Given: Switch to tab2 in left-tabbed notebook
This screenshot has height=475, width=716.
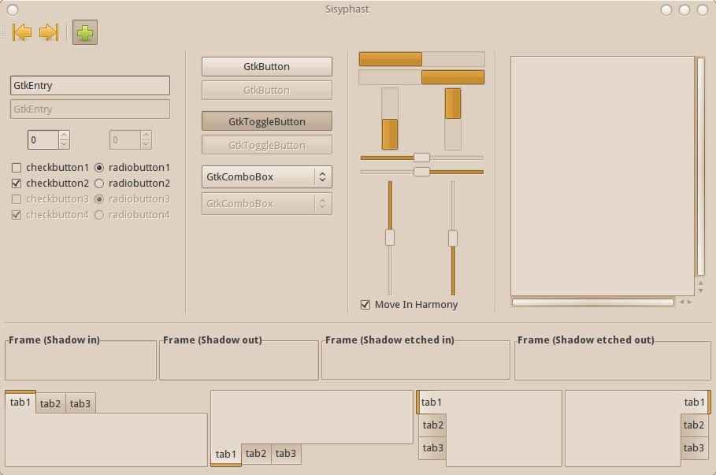Looking at the screenshot, I should tap(432, 425).
